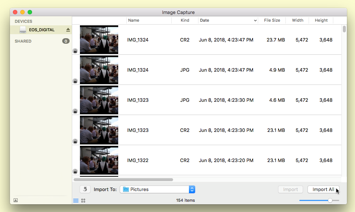355x212 pixels.
Task: Click lock icon on first IMG_1324 row
Action: (75, 51)
